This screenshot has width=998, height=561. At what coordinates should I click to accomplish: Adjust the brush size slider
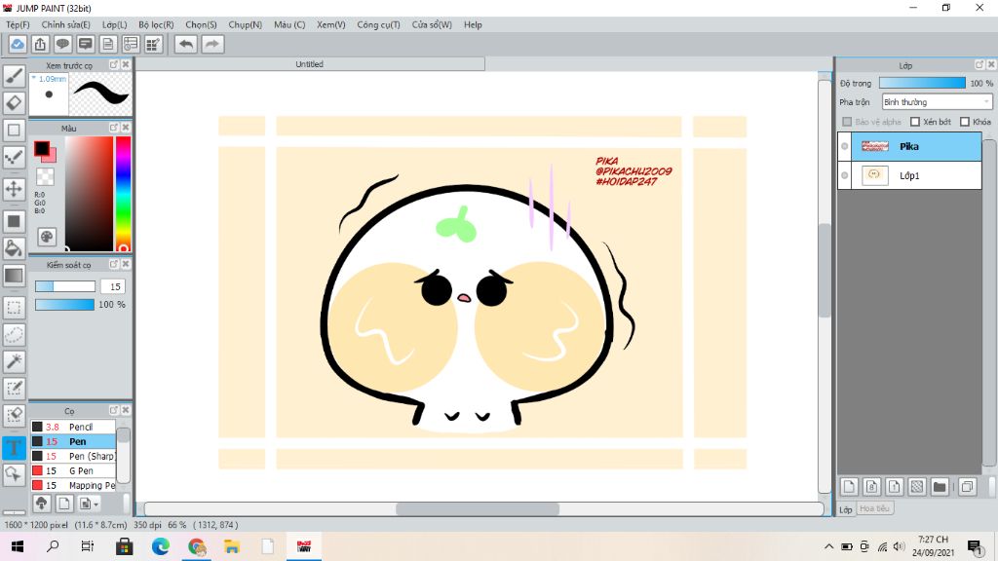pyautogui.click(x=65, y=287)
